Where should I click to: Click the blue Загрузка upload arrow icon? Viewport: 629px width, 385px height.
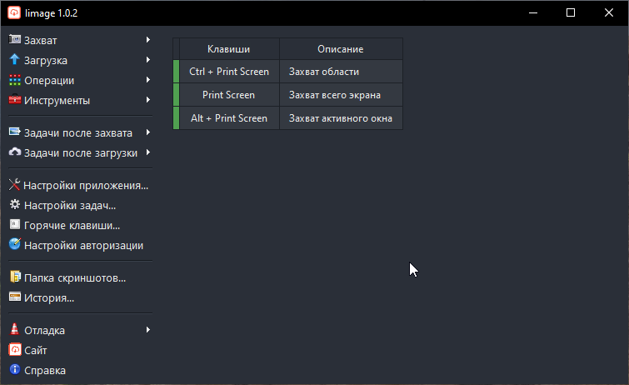(x=14, y=60)
